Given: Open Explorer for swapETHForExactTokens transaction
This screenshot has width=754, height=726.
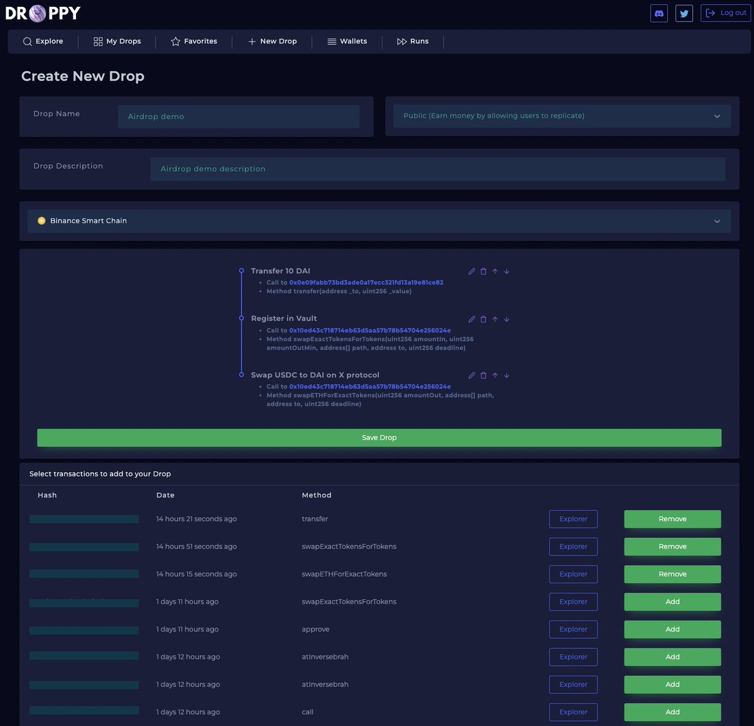Looking at the screenshot, I should 573,575.
